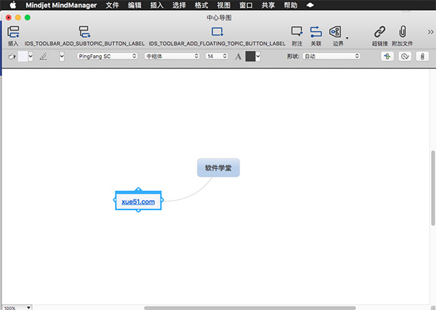Open the Mindjet MindManager app menu
This screenshot has width=436, height=310.
pos(61,5)
